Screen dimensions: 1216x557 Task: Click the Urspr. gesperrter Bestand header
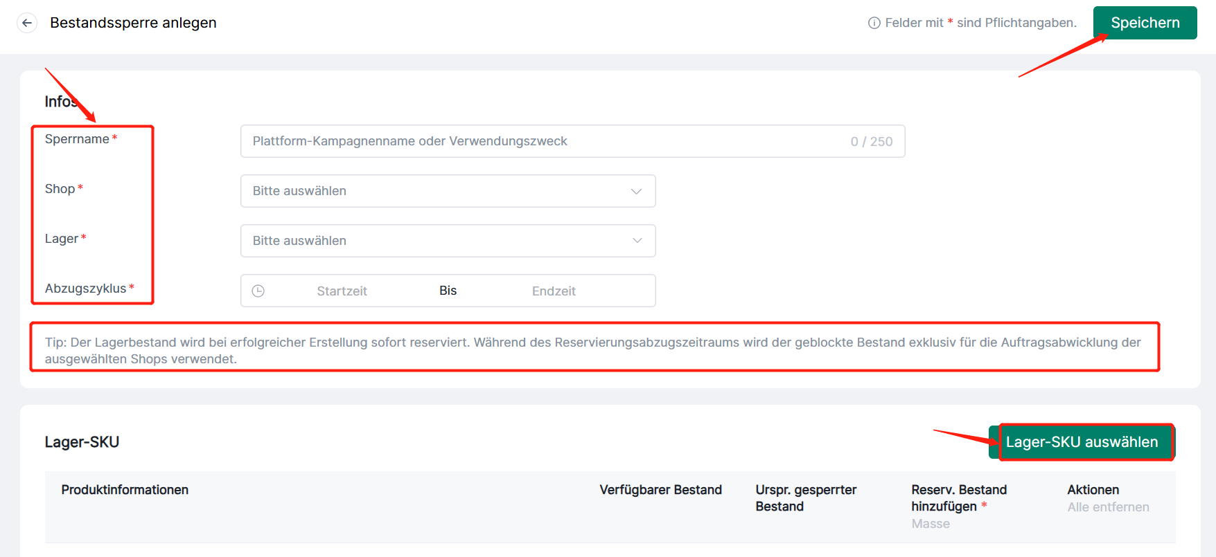click(x=806, y=498)
